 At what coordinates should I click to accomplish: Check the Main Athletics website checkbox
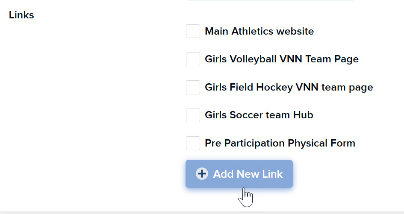click(193, 31)
